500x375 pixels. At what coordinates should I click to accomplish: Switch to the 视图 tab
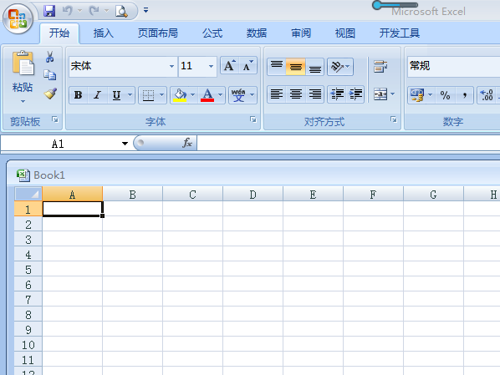pos(345,33)
